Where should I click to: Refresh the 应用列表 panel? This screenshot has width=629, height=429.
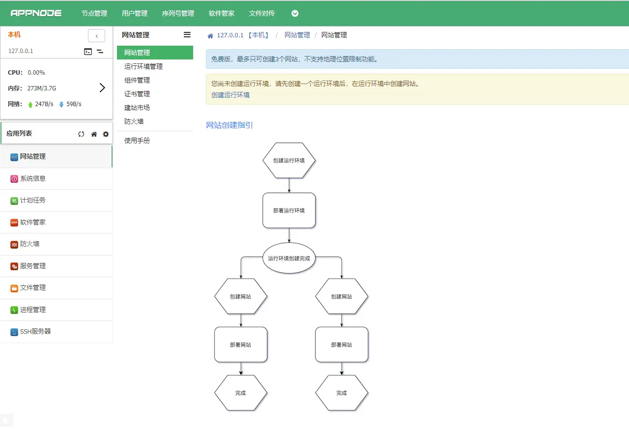(x=81, y=133)
